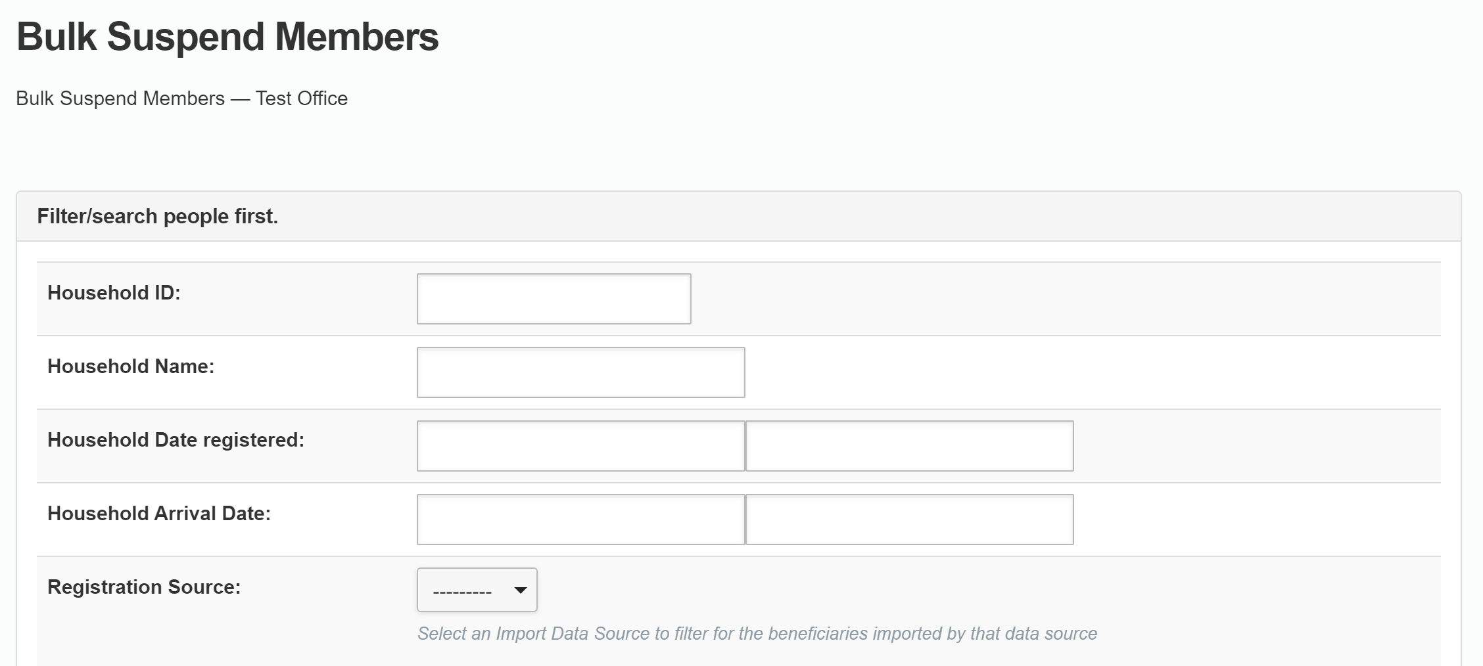Click the dashed placeholder in Registration Source

[462, 591]
